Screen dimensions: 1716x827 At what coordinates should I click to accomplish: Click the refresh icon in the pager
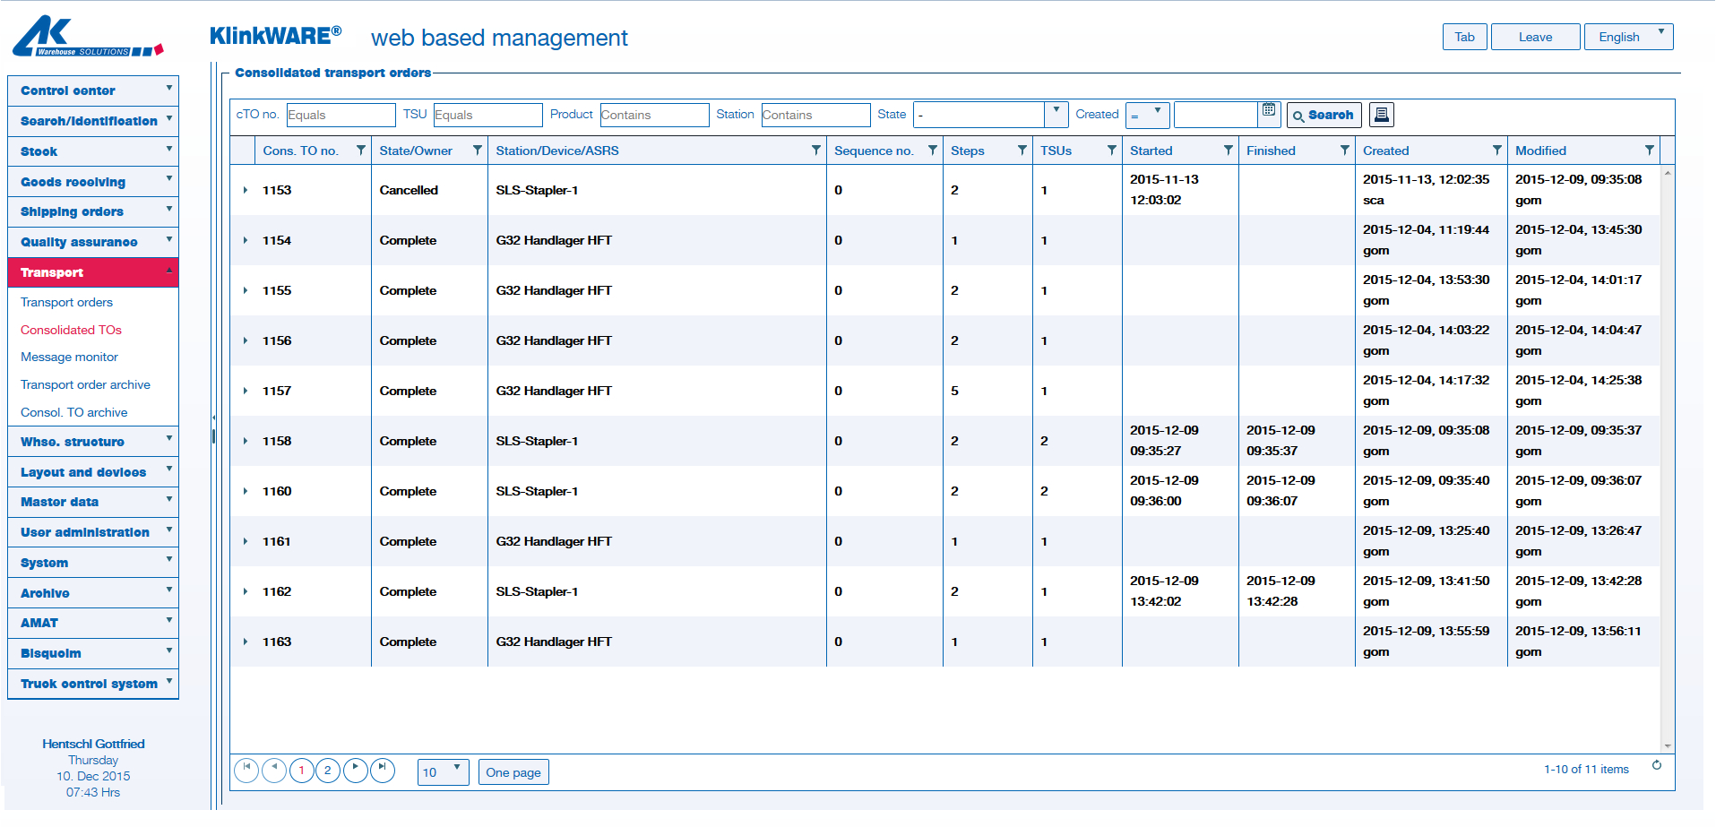(1657, 765)
